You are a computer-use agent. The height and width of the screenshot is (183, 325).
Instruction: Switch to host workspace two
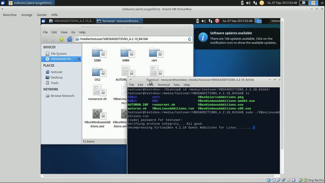[x=313, y=3]
